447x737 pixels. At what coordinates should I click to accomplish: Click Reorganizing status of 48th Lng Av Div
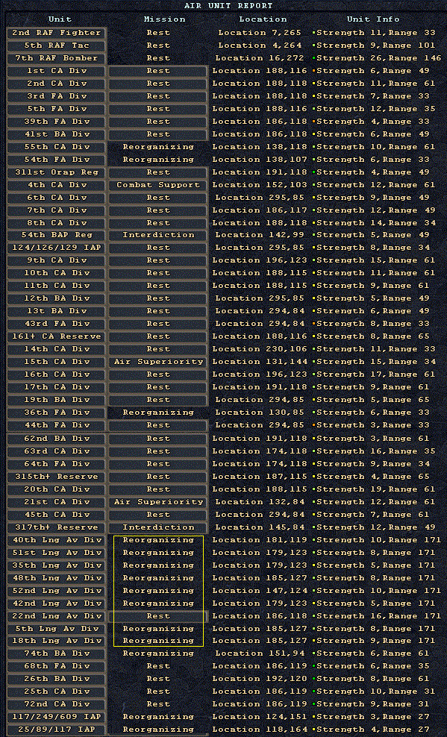[158, 578]
